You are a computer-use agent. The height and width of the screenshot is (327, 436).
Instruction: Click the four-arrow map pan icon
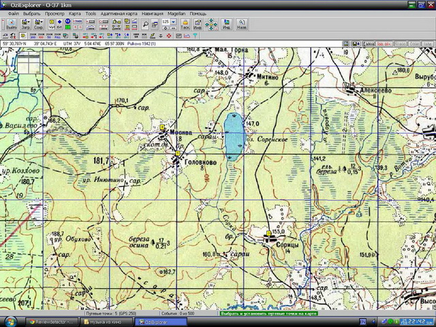(x=211, y=25)
